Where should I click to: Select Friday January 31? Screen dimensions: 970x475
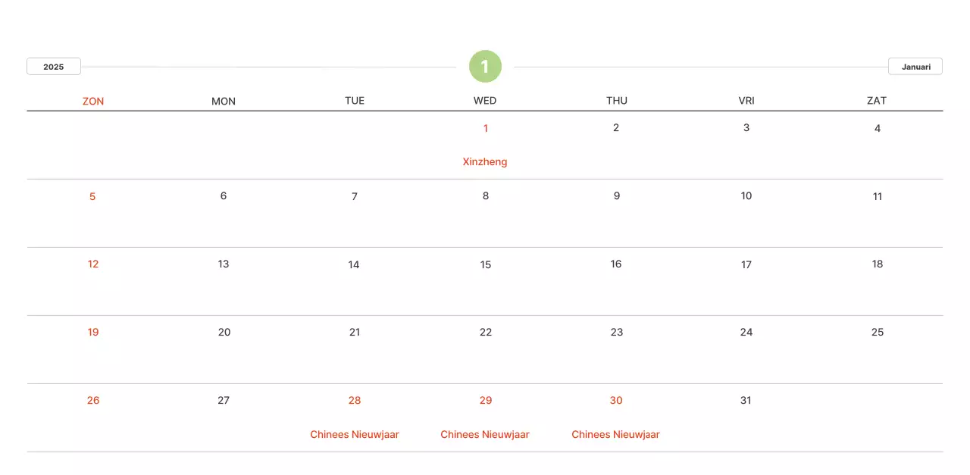(746, 400)
